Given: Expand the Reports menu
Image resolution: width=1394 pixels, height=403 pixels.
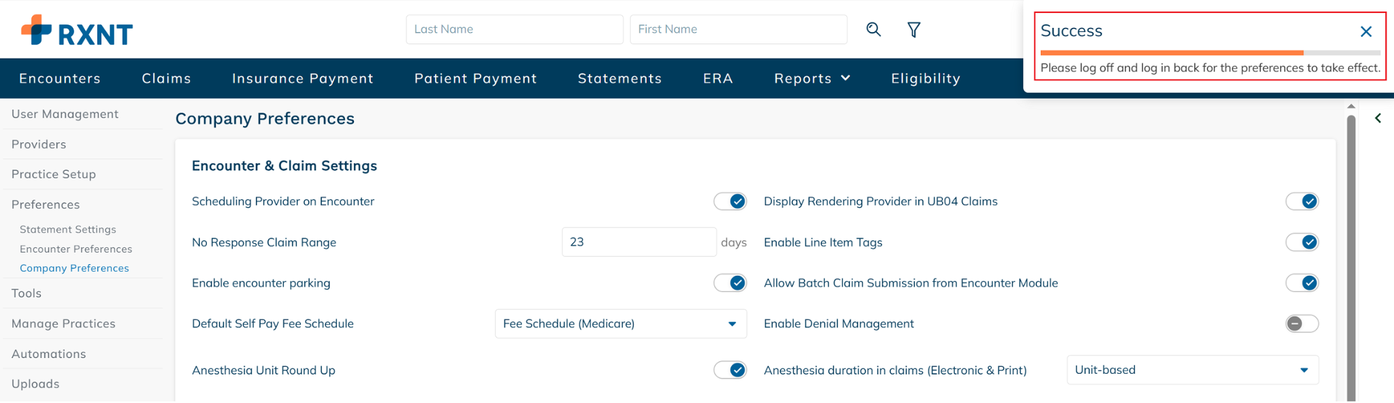Looking at the screenshot, I should click(x=812, y=78).
